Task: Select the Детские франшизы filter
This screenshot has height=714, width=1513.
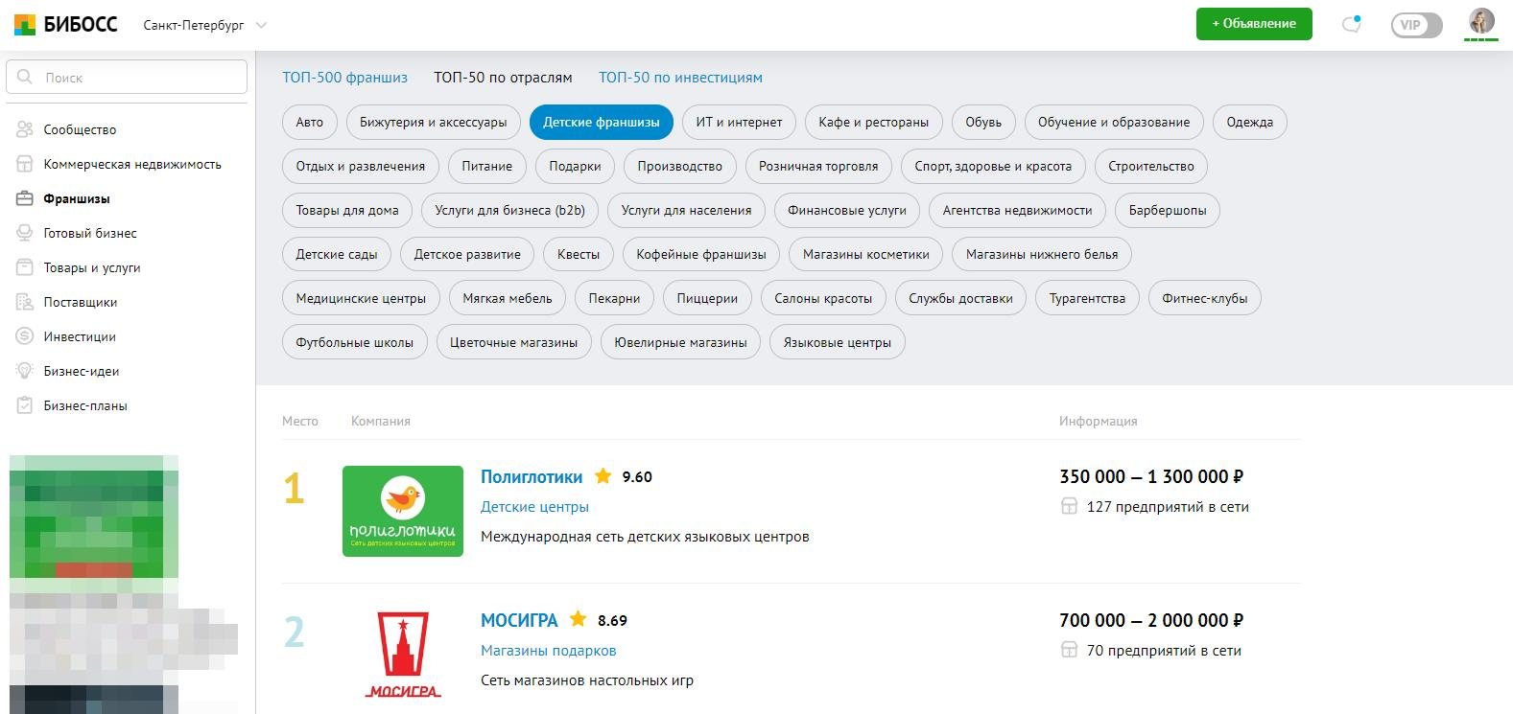Action: tap(602, 122)
